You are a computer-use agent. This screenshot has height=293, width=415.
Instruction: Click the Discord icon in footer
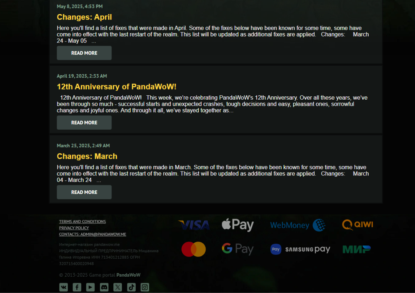104,287
